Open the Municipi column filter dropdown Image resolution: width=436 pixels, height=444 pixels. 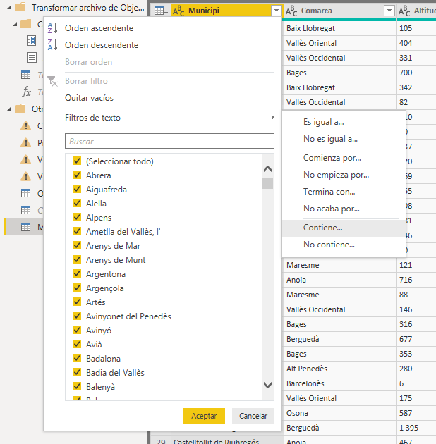275,11
